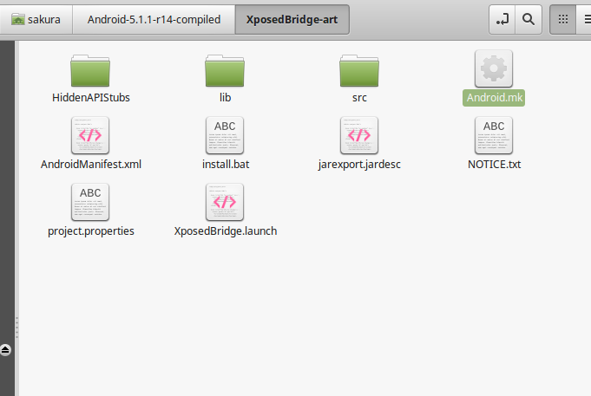Open the search magnifier tool
The width and height of the screenshot is (591, 396).
click(529, 20)
